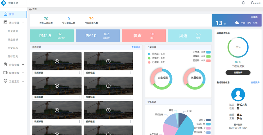Image resolution: width=263 pixels, height=135 pixels.
Task: Toggle 门禁 legend swatch in 设备统计
Action: click(208, 120)
